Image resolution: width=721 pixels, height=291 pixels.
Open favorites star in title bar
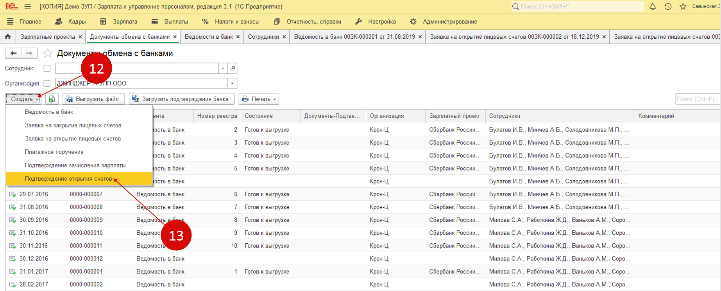(683, 7)
